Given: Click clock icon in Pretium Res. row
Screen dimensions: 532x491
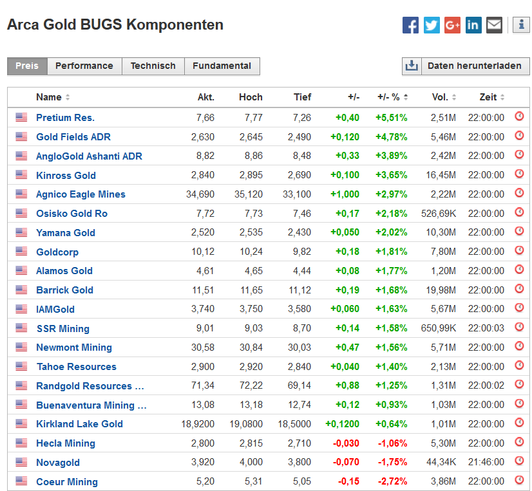Looking at the screenshot, I should 520,116.
